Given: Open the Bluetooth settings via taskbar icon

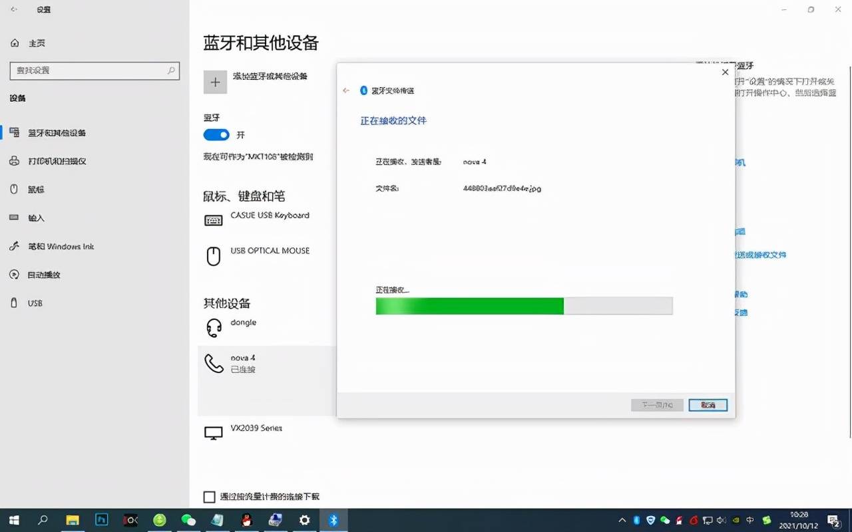Looking at the screenshot, I should coord(333,520).
